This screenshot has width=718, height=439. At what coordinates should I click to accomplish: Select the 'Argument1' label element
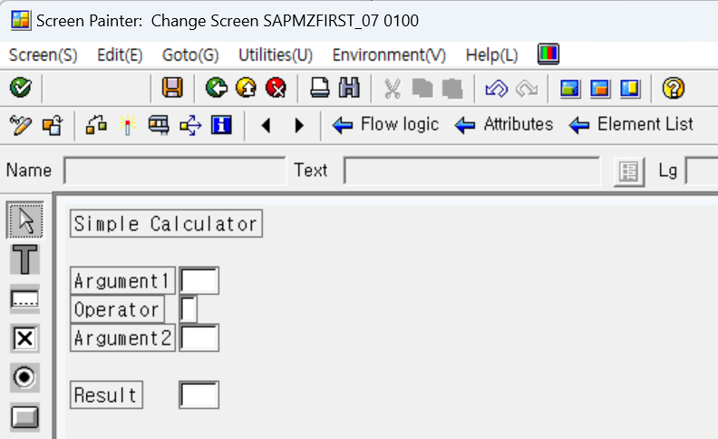(x=122, y=280)
